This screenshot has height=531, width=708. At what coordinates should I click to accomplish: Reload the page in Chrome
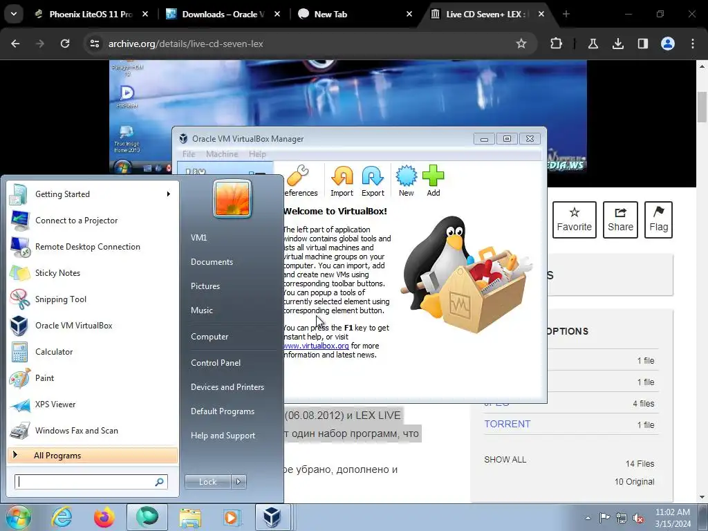click(x=65, y=44)
